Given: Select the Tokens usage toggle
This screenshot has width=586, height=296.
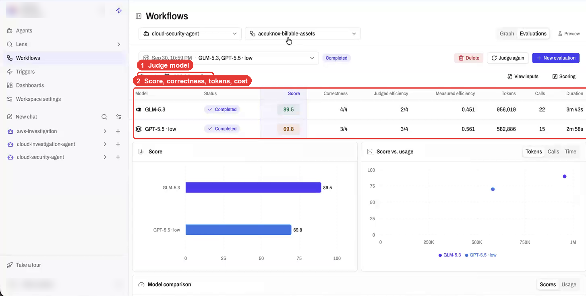Looking at the screenshot, I should point(534,152).
